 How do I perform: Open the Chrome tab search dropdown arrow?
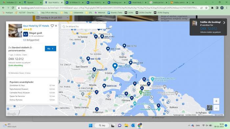206,3
